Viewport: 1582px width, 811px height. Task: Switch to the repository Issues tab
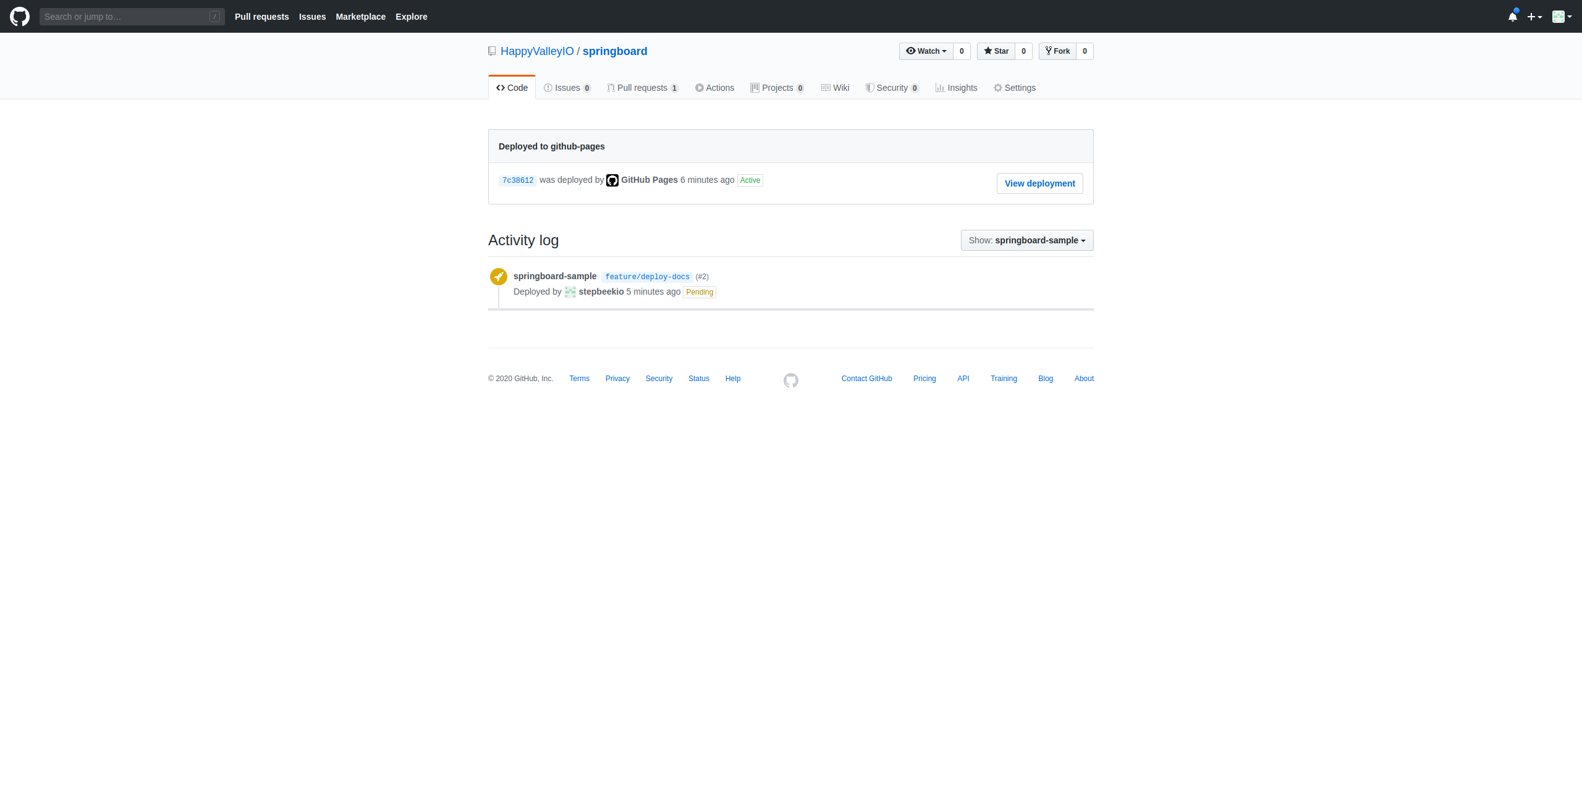tap(567, 88)
